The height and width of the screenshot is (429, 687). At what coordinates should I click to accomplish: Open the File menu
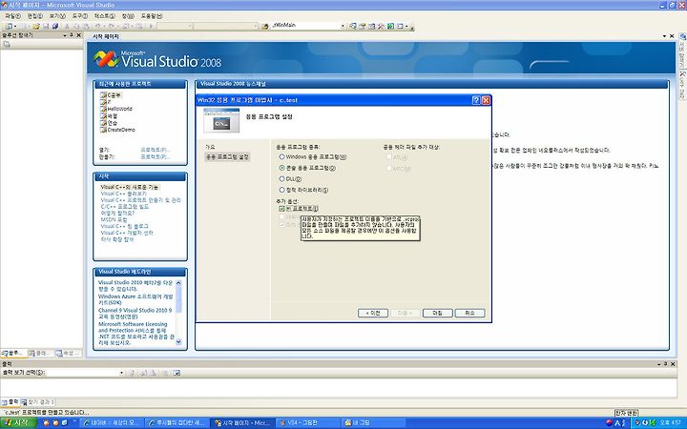(x=12, y=16)
